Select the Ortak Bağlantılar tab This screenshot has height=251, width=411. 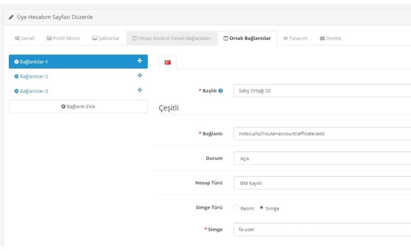pyautogui.click(x=247, y=38)
